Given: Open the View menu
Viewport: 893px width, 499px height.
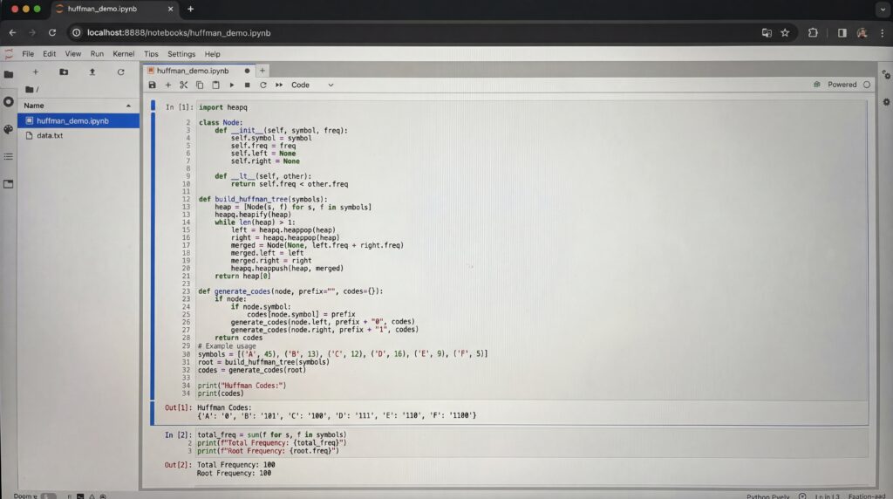Looking at the screenshot, I should pyautogui.click(x=73, y=54).
